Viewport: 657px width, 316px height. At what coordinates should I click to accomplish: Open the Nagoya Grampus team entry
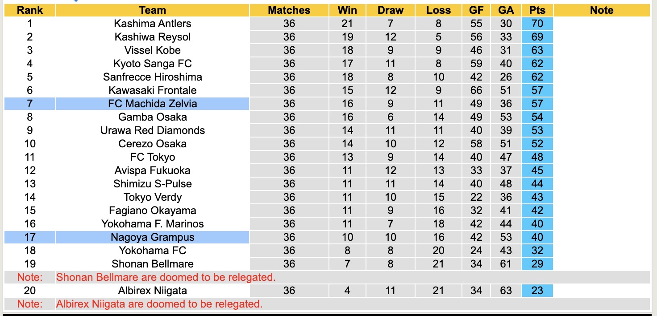click(152, 237)
